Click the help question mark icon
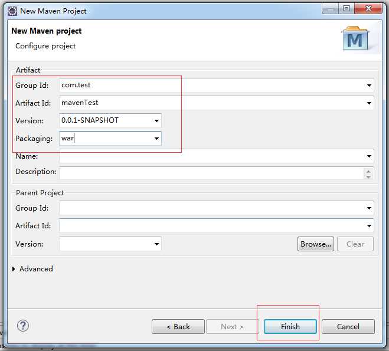This screenshot has width=389, height=351. point(23,326)
